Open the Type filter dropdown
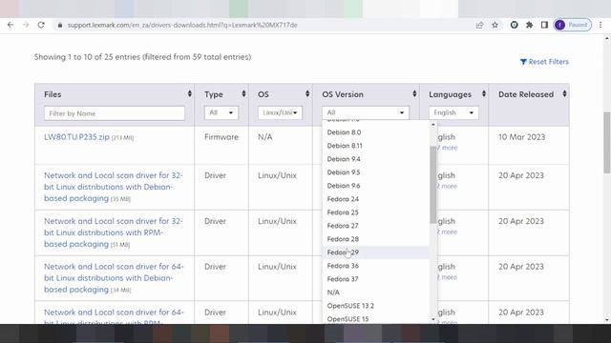 click(x=221, y=112)
